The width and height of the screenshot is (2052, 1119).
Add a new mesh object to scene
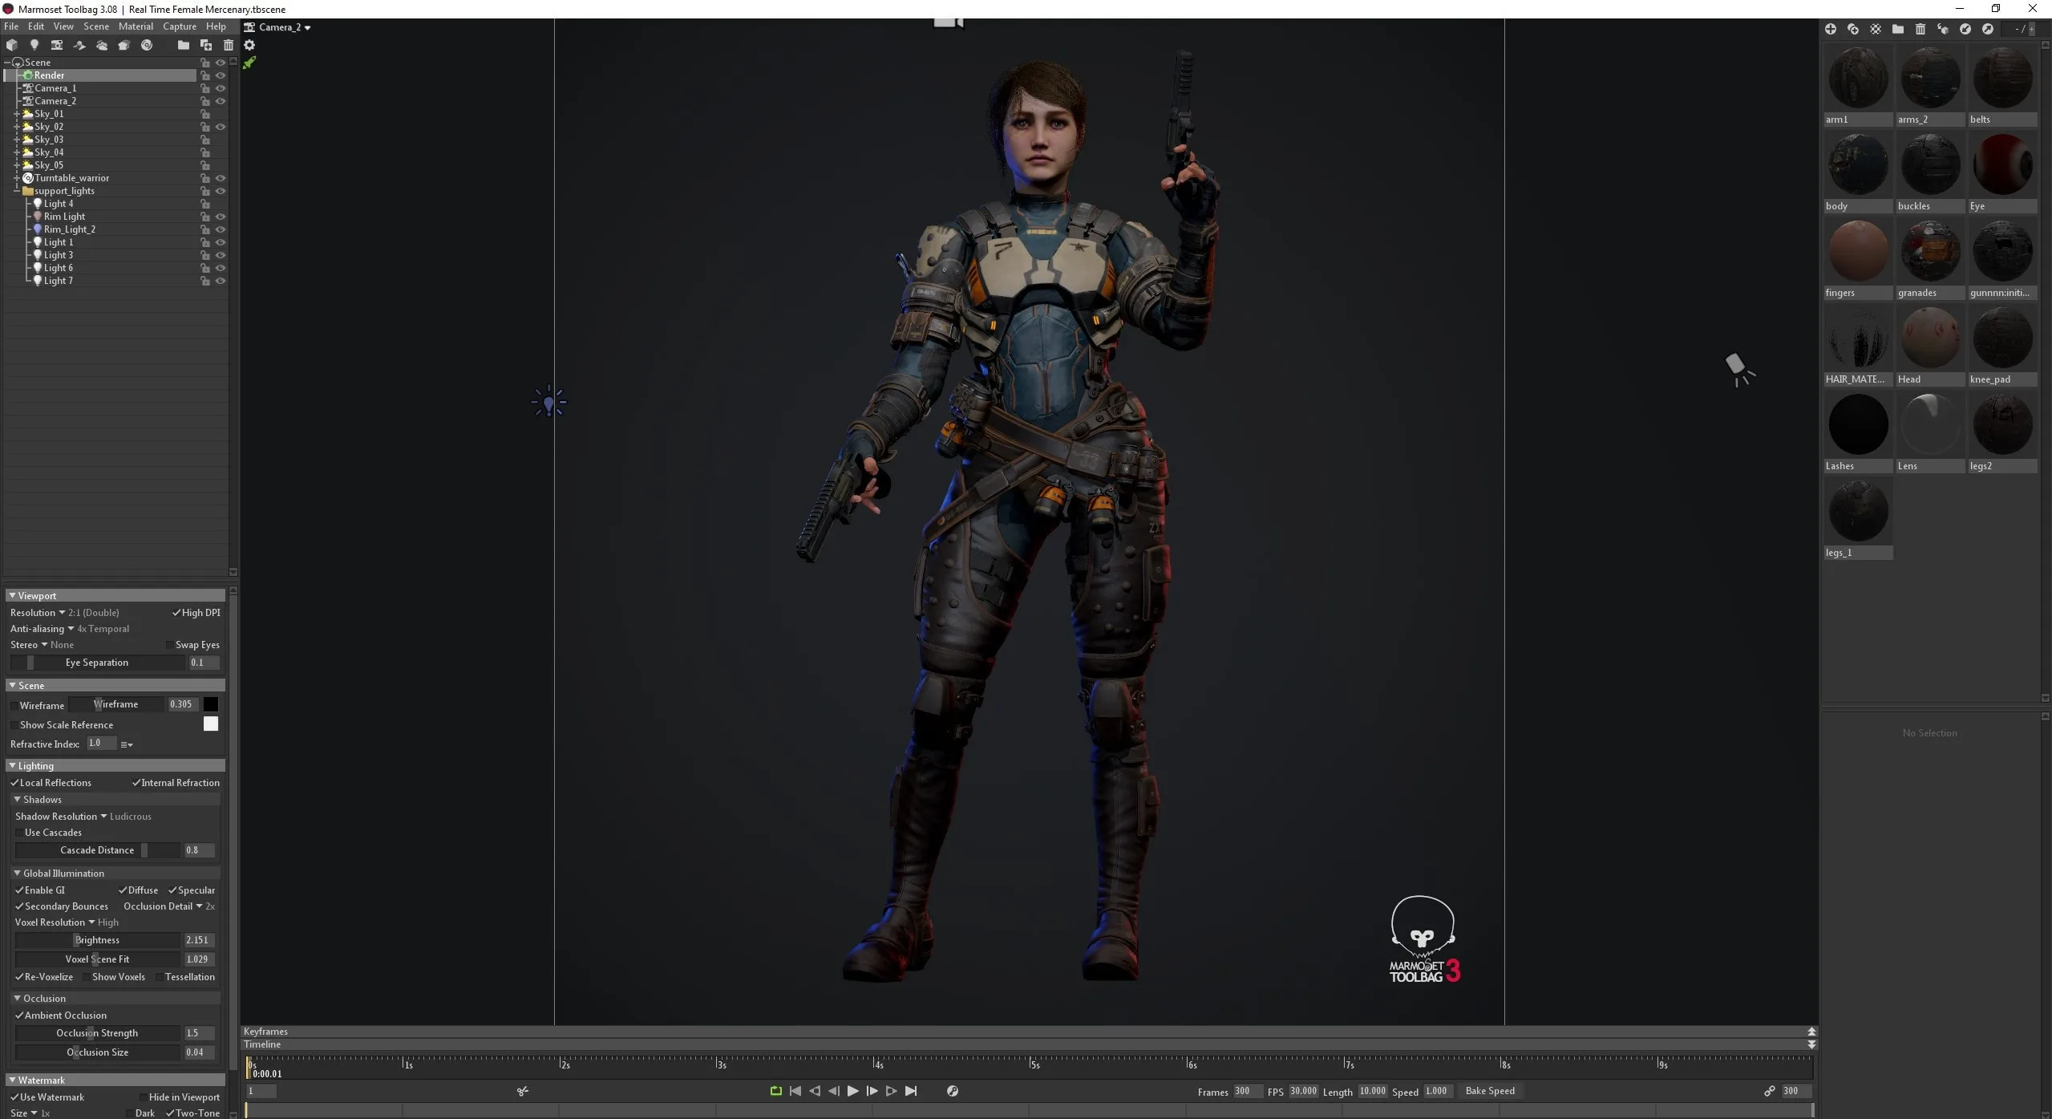[12, 45]
